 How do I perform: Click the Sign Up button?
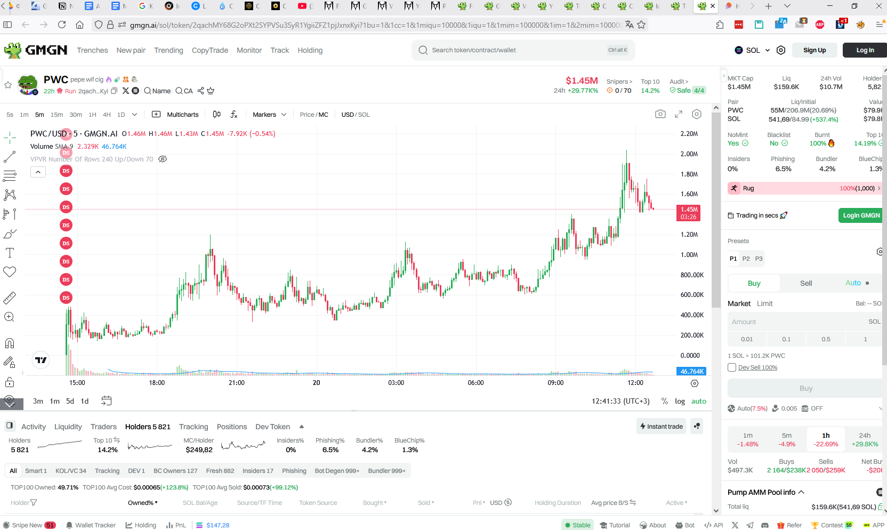[815, 50]
